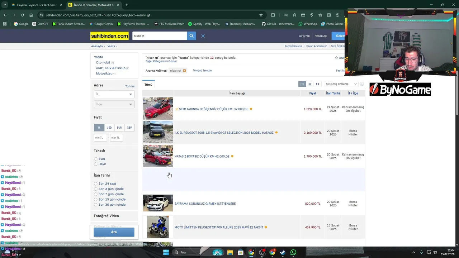
Task: Select Takaslı Hayır radio option
Action: pyautogui.click(x=96, y=164)
